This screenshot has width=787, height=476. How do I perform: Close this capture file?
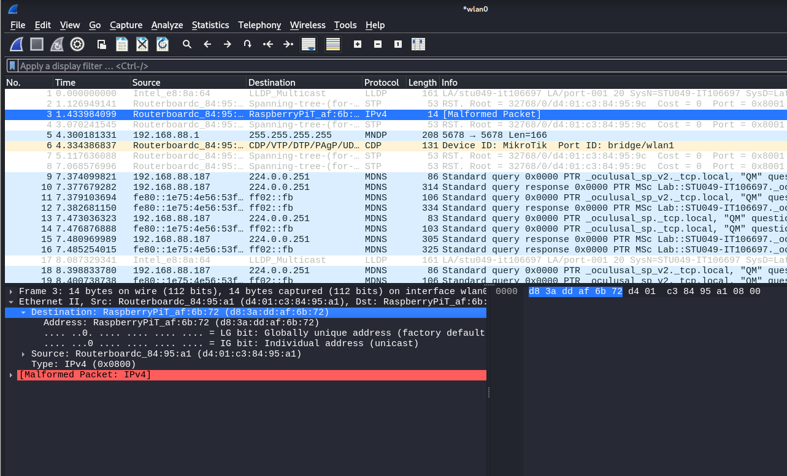click(142, 44)
